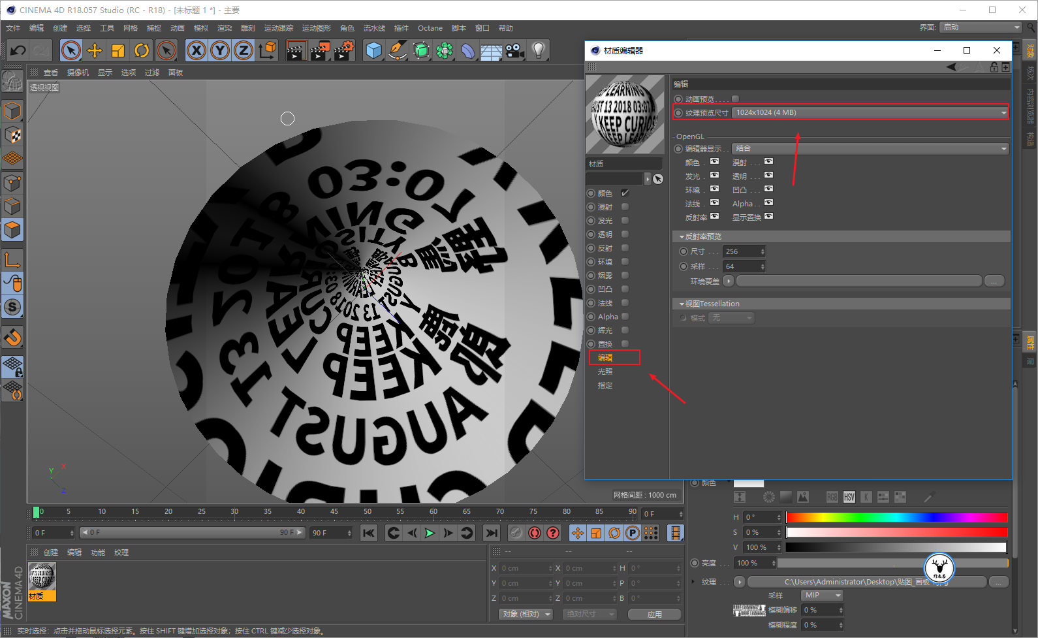Image resolution: width=1038 pixels, height=638 pixels.
Task: Toggle the Z axis lock
Action: pyautogui.click(x=244, y=50)
